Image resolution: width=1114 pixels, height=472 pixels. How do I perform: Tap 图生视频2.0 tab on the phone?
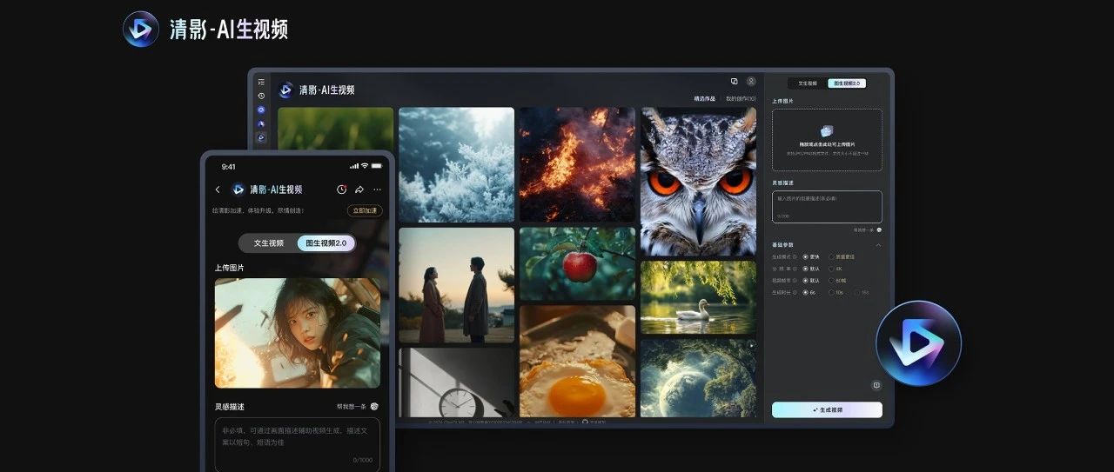(326, 243)
